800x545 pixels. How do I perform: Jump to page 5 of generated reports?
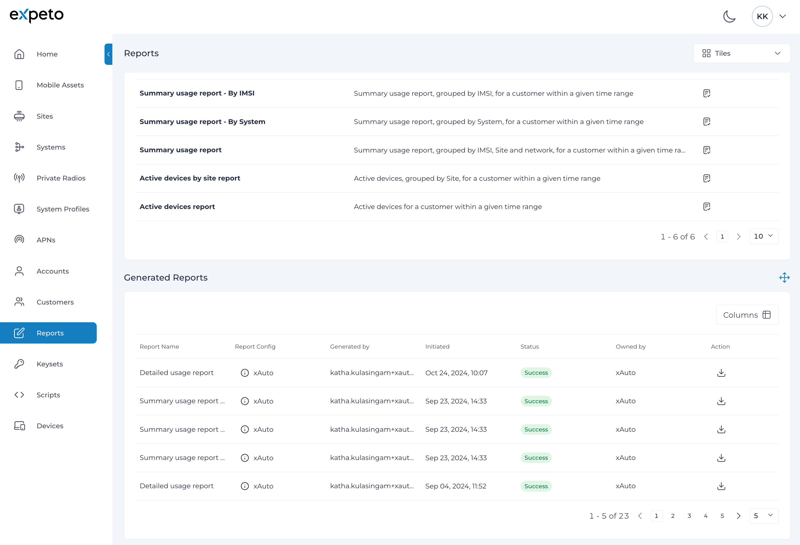pos(722,516)
